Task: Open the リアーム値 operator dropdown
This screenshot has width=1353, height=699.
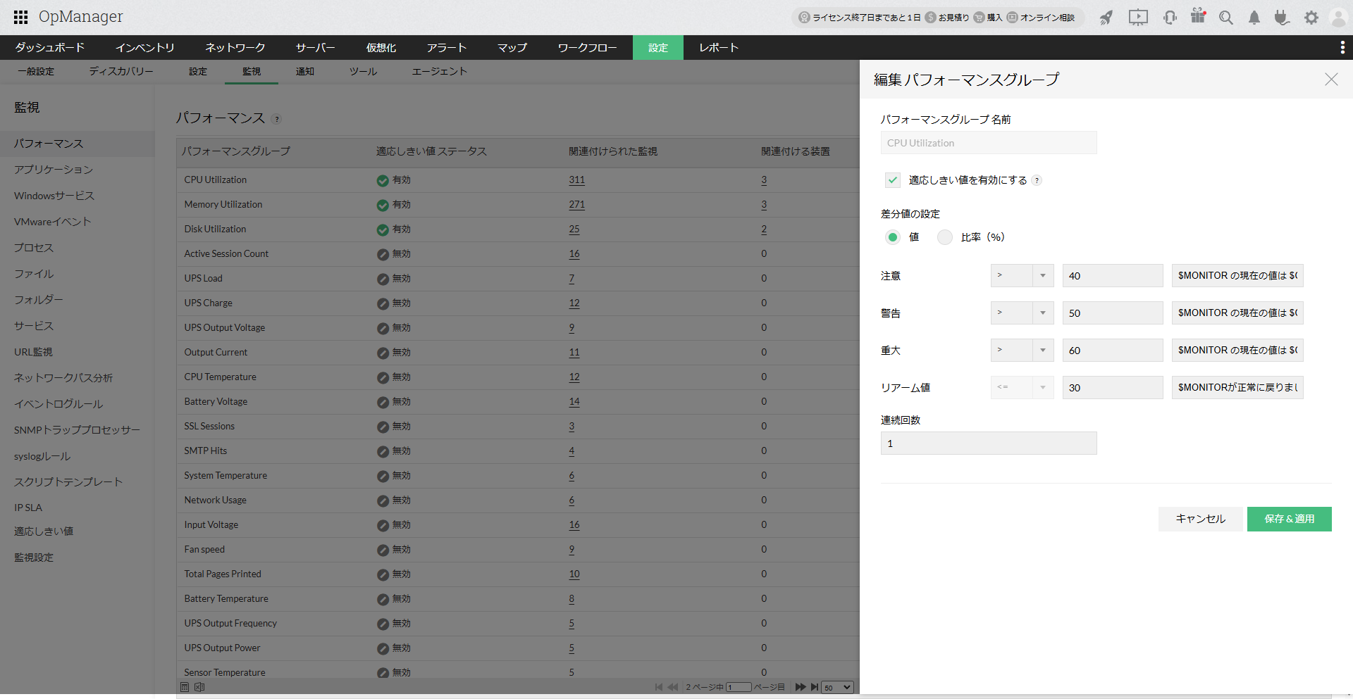Action: 1022,387
